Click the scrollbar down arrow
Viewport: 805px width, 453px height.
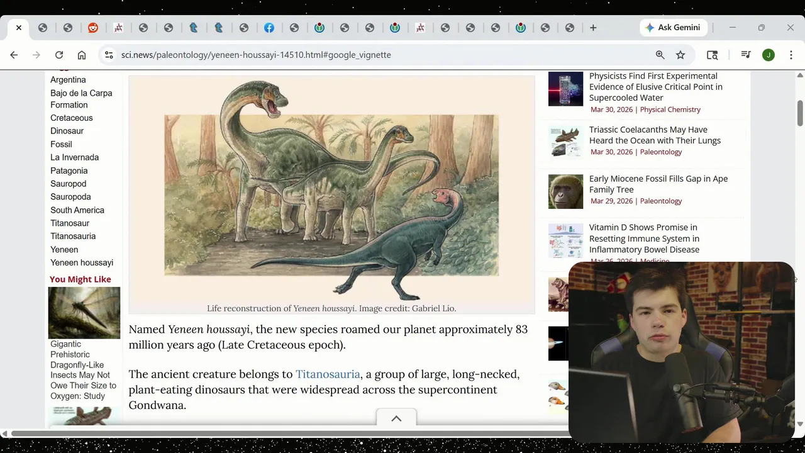pyautogui.click(x=800, y=424)
